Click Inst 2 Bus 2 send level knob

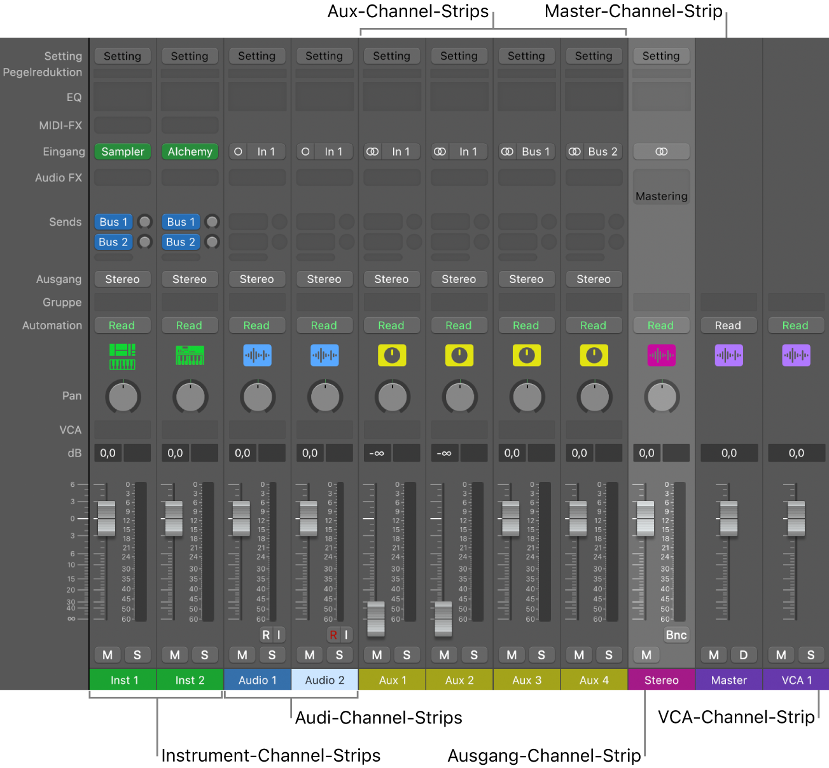212,242
